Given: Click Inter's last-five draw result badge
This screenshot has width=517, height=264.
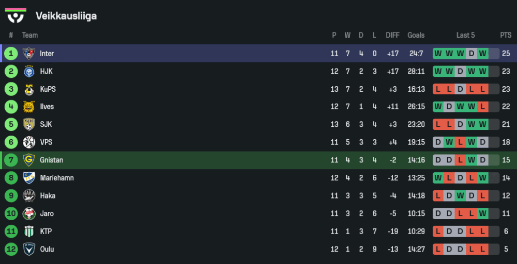Looking at the screenshot, I should [472, 54].
